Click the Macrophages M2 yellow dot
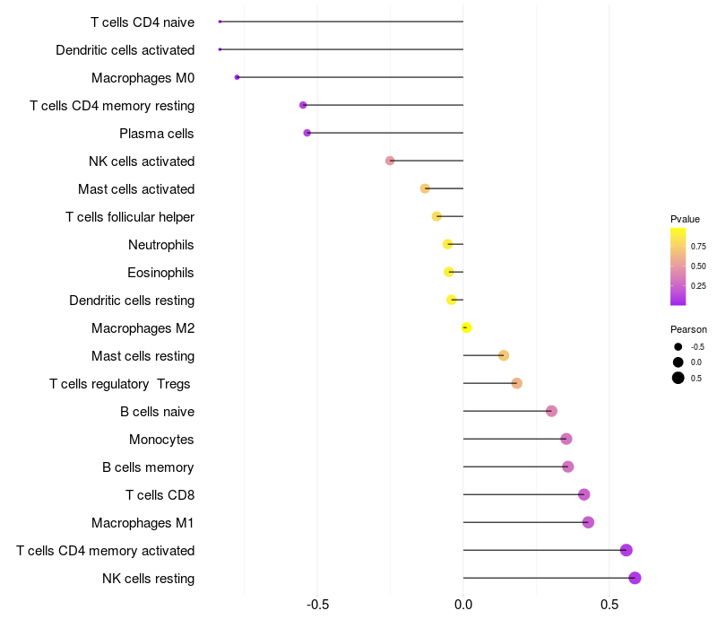The width and height of the screenshot is (717, 628). 466,327
